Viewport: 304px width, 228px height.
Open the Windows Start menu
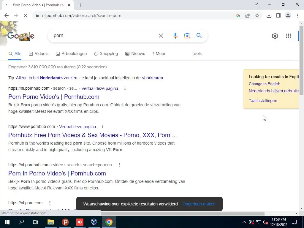[x=7, y=222]
